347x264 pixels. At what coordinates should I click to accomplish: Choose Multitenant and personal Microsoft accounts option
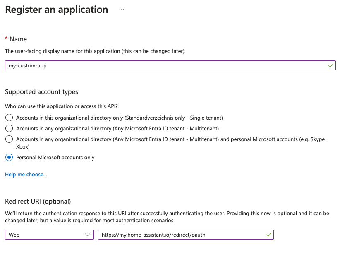coord(9,139)
